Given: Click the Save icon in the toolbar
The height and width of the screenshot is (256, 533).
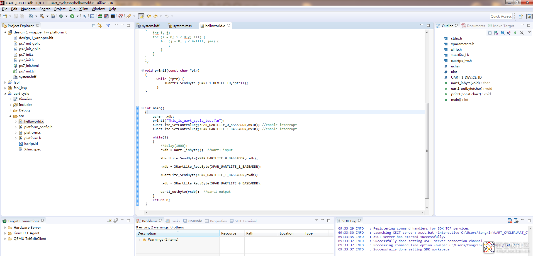Looking at the screenshot, I should tap(16, 16).
